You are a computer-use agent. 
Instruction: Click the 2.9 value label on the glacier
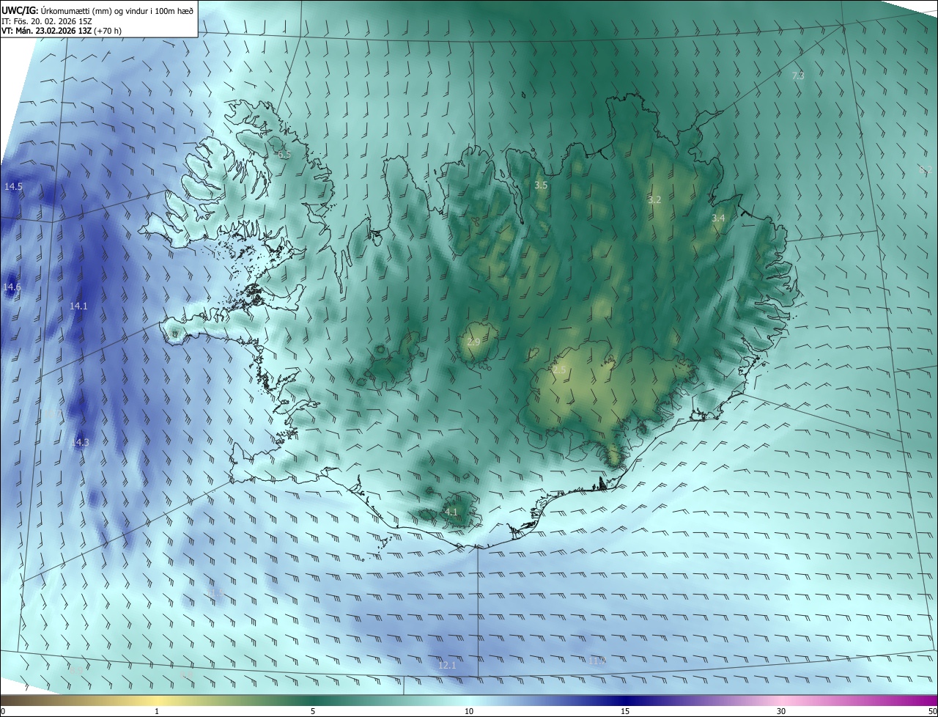[473, 342]
